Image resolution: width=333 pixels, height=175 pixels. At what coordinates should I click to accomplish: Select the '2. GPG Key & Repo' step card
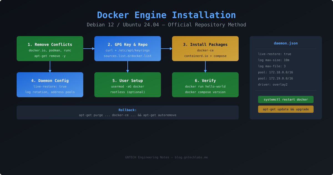coord(128,49)
